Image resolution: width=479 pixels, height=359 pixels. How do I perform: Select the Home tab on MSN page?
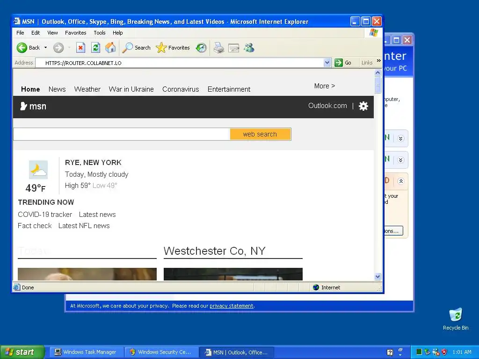pyautogui.click(x=30, y=89)
